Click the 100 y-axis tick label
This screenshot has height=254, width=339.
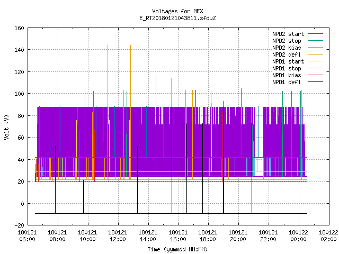coord(19,94)
